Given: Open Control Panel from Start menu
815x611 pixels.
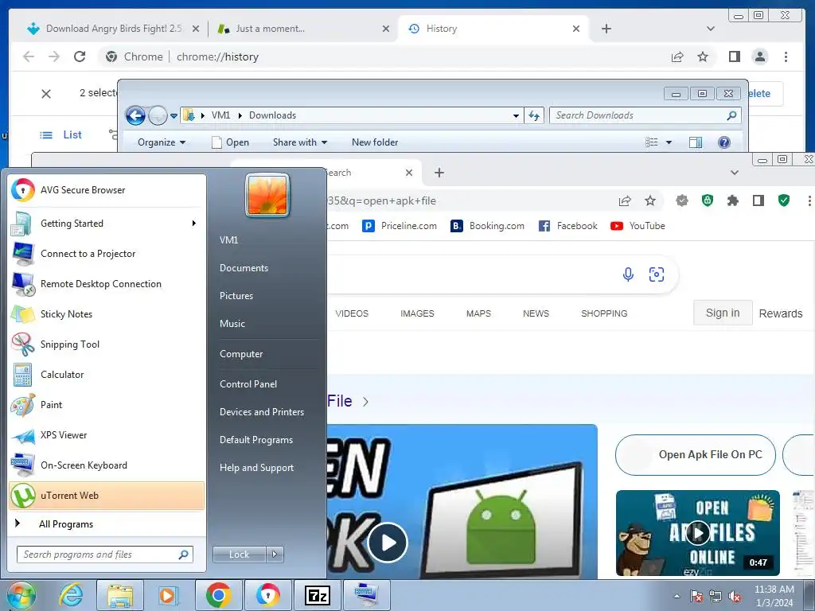Looking at the screenshot, I should point(248,384).
